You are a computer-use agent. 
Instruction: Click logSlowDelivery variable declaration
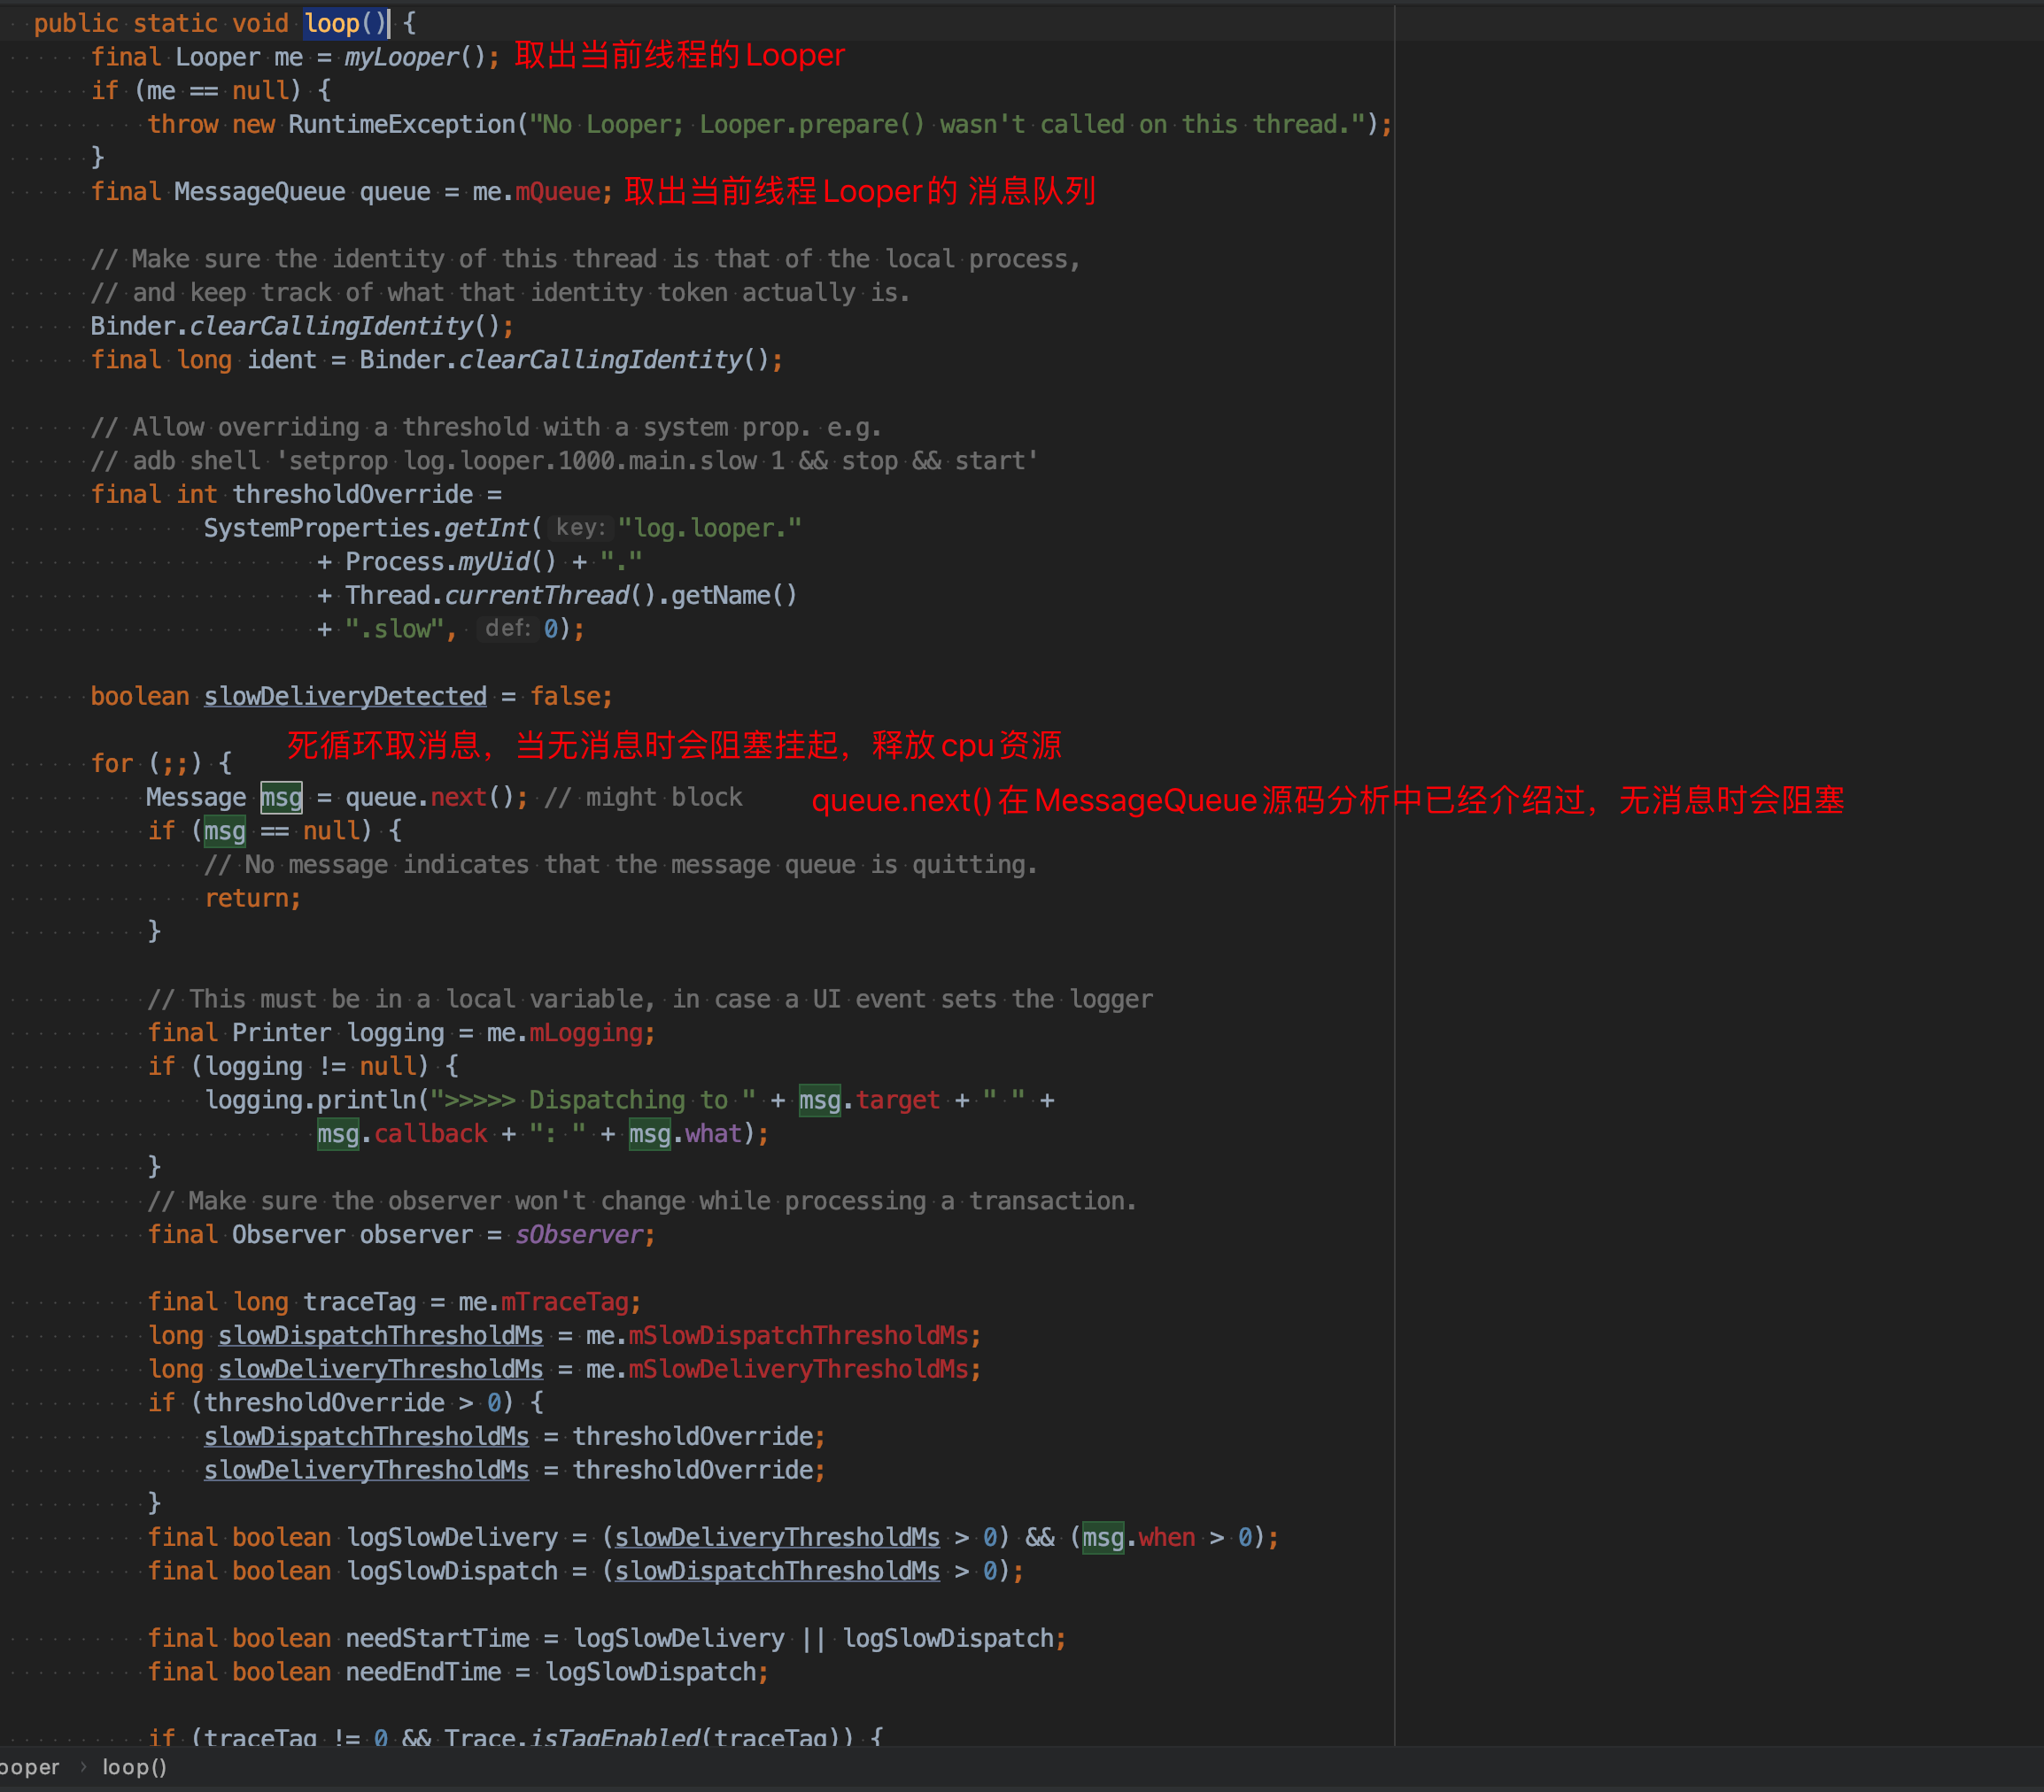pos(452,1537)
